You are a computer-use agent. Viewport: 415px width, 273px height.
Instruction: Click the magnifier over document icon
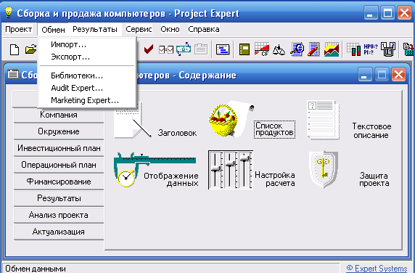click(x=297, y=49)
